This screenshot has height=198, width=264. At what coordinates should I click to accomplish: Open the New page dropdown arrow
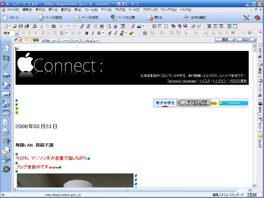[10, 26]
